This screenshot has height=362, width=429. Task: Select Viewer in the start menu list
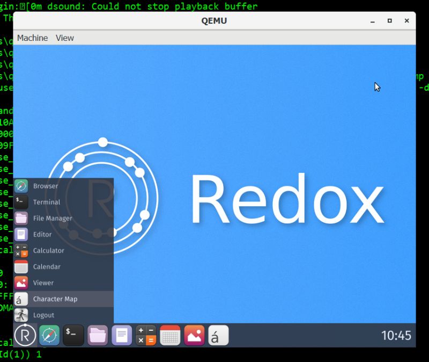tap(45, 283)
